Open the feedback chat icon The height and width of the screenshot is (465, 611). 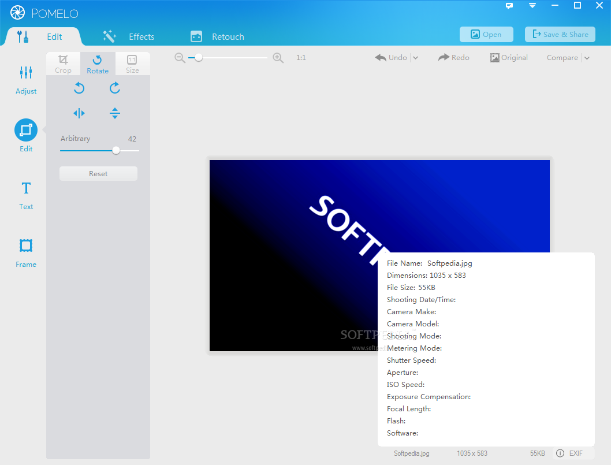[509, 5]
